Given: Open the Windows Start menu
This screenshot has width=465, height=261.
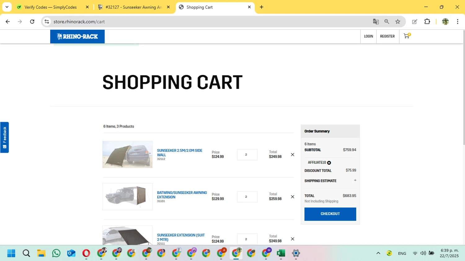Looking at the screenshot, I should tap(11, 253).
